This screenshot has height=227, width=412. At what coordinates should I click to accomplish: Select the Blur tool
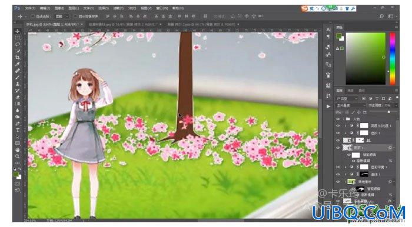click(x=18, y=110)
